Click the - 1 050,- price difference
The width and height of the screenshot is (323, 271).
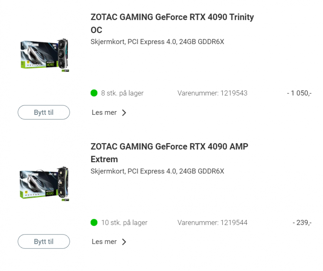click(x=299, y=93)
